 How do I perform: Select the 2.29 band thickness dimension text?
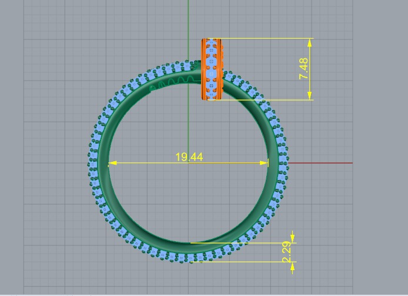coord(287,252)
